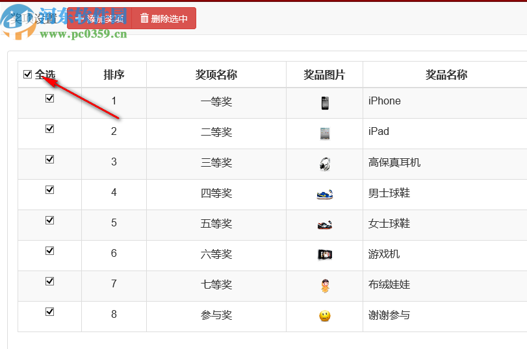Click the red sneaker image for 女士球鞋
The height and width of the screenshot is (349, 527).
pos(325,225)
